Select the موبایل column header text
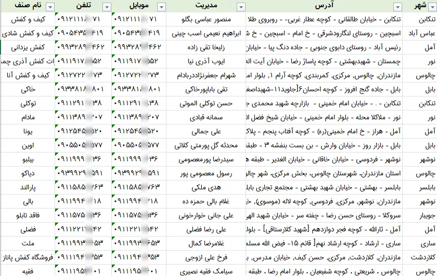 pos(139,6)
